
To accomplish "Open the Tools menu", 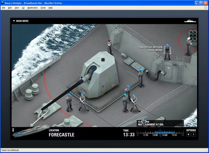I will click(x=43, y=8).
